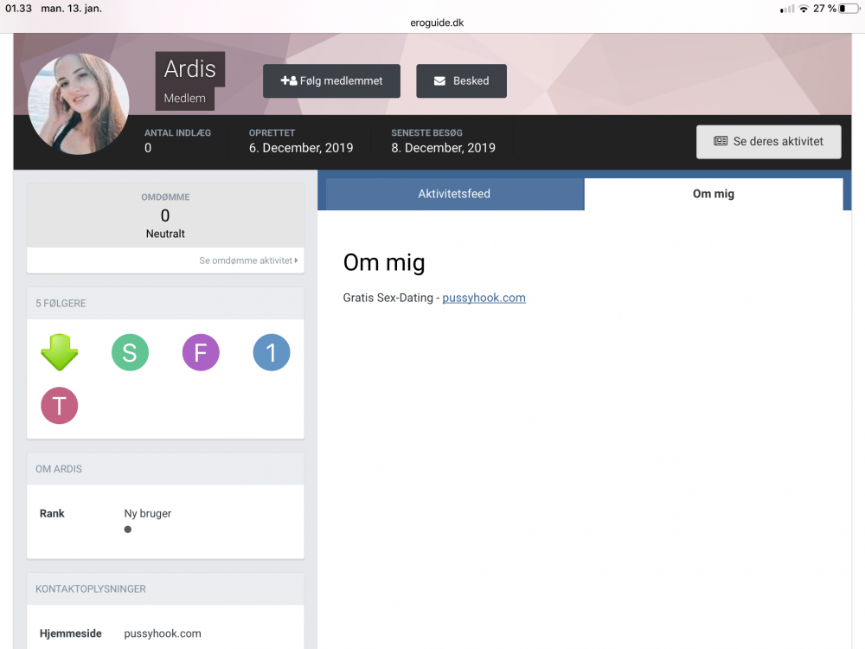The width and height of the screenshot is (865, 649).
Task: Click the rank dot under Ny bruger
Action: tap(128, 530)
